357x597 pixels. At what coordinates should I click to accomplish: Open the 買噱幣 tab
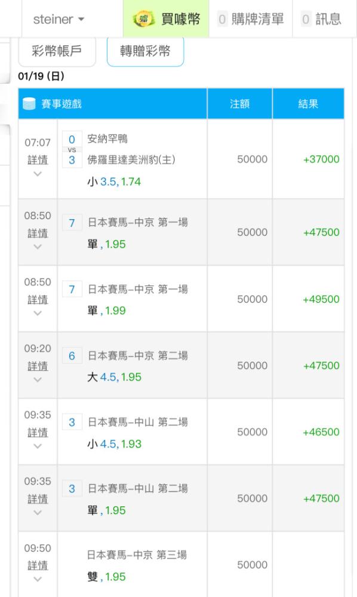[166, 19]
